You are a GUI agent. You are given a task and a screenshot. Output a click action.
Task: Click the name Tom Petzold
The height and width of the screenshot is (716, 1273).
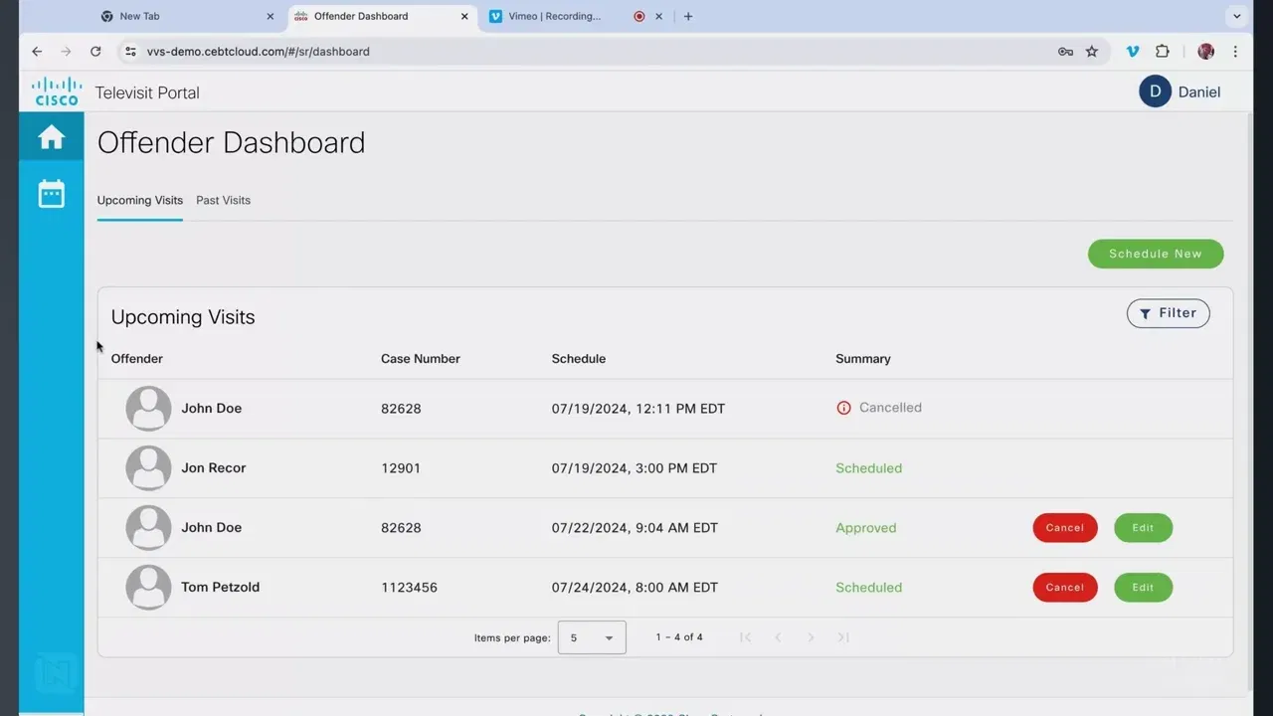[x=220, y=587]
